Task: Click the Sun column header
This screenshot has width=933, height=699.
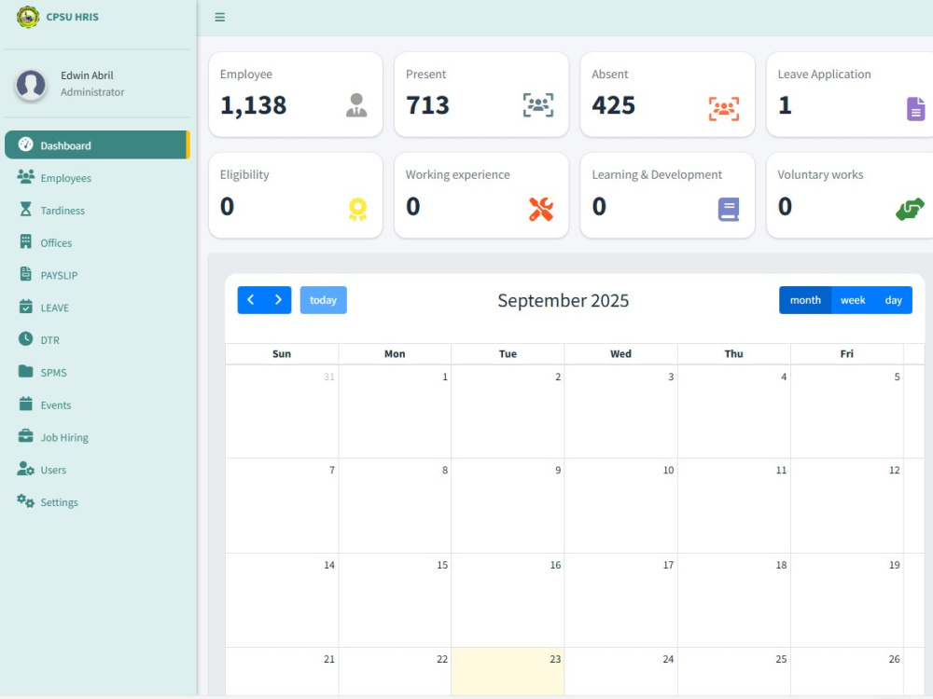Action: (282, 353)
